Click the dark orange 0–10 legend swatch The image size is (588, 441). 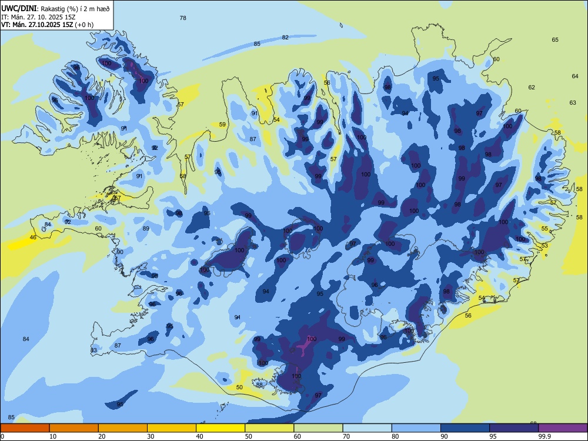pos(25,428)
